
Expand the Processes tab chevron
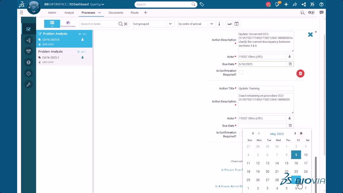pos(100,13)
